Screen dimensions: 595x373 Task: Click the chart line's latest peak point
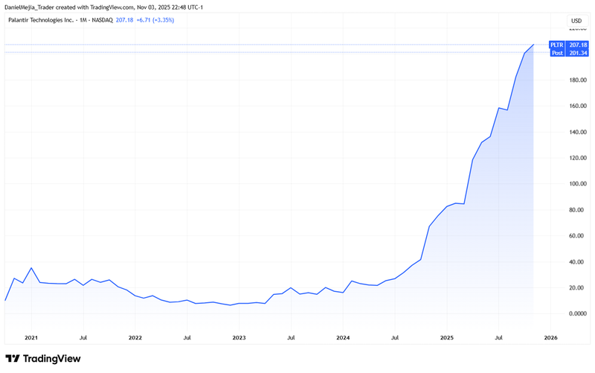pos(533,45)
